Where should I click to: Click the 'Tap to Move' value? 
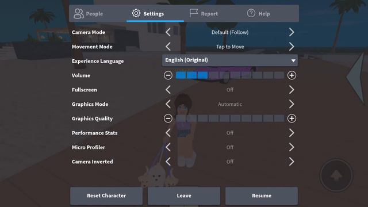coord(230,47)
